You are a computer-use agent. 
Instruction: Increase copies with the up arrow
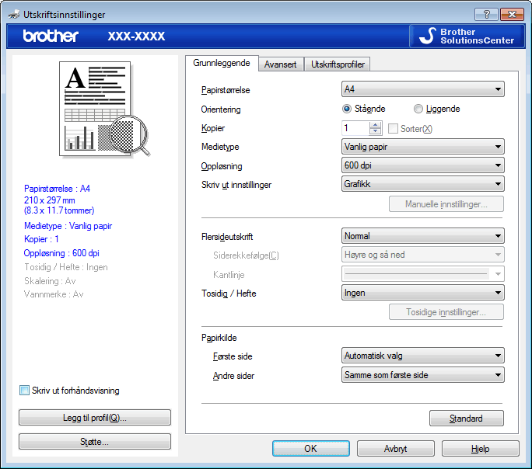376,124
